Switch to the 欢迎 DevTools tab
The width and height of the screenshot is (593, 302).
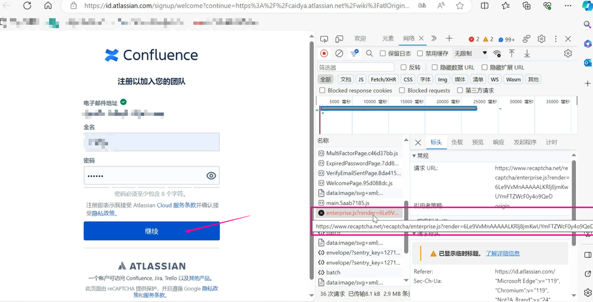360,39
